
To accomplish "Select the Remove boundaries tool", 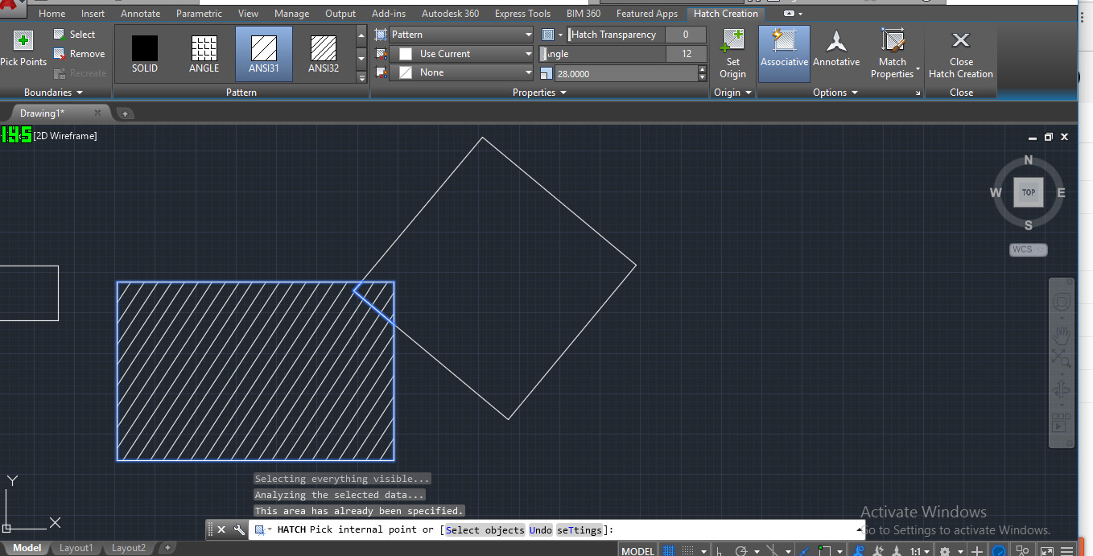I will pos(80,54).
